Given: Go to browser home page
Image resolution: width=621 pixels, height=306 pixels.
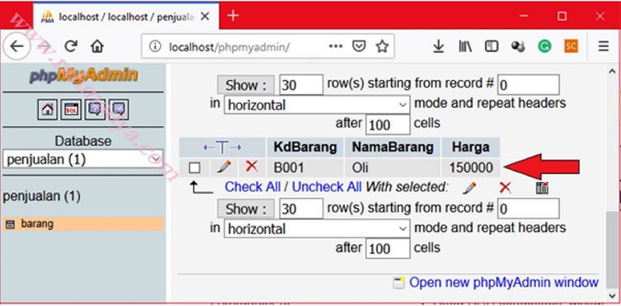Looking at the screenshot, I should tap(97, 47).
